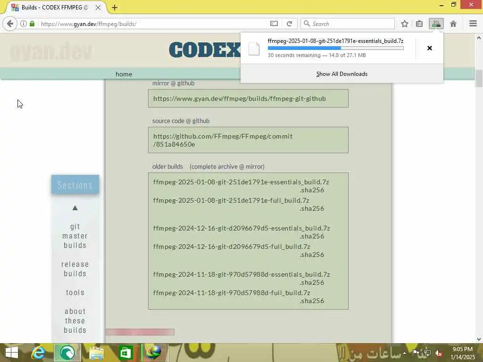This screenshot has height=362, width=483.
Task: Click the 'older builds' label text
Action: point(167,166)
